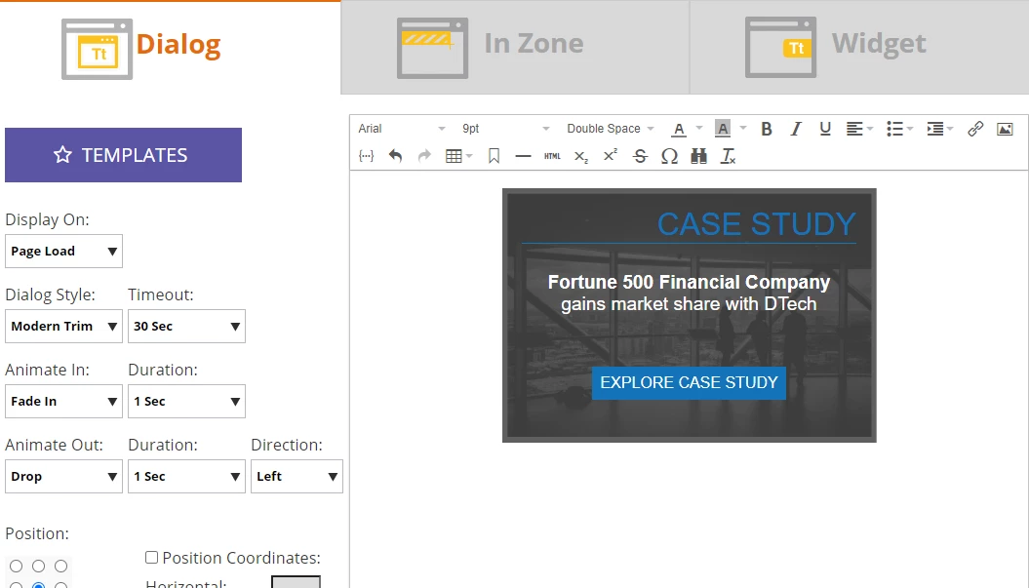
Task: Open the 9pt font size dropdown
Action: 505,129
